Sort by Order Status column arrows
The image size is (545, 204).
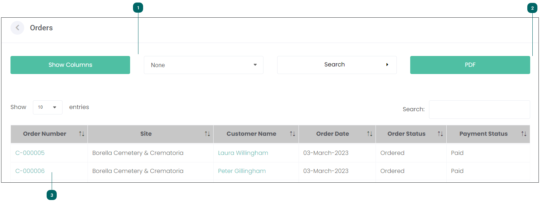coord(440,134)
